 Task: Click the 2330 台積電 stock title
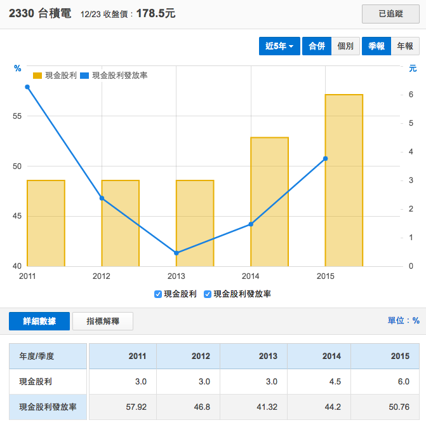(40, 13)
